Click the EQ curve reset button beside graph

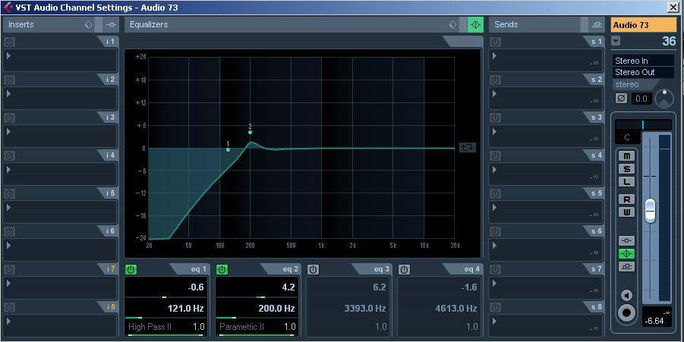pos(467,147)
